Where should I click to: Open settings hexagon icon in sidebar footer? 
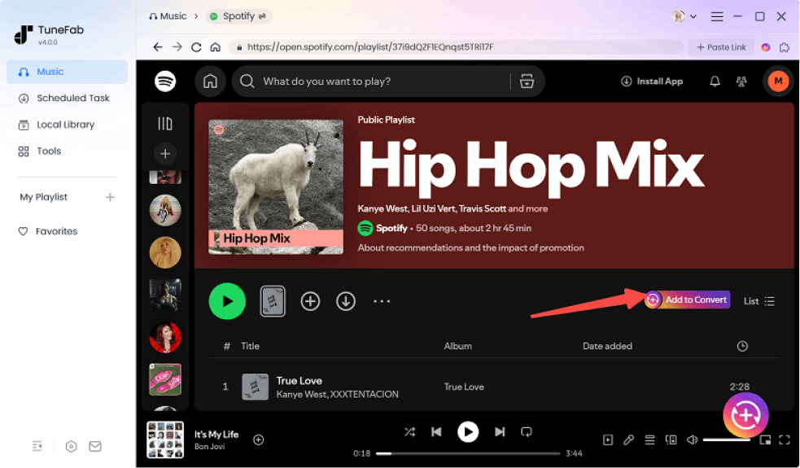click(71, 447)
